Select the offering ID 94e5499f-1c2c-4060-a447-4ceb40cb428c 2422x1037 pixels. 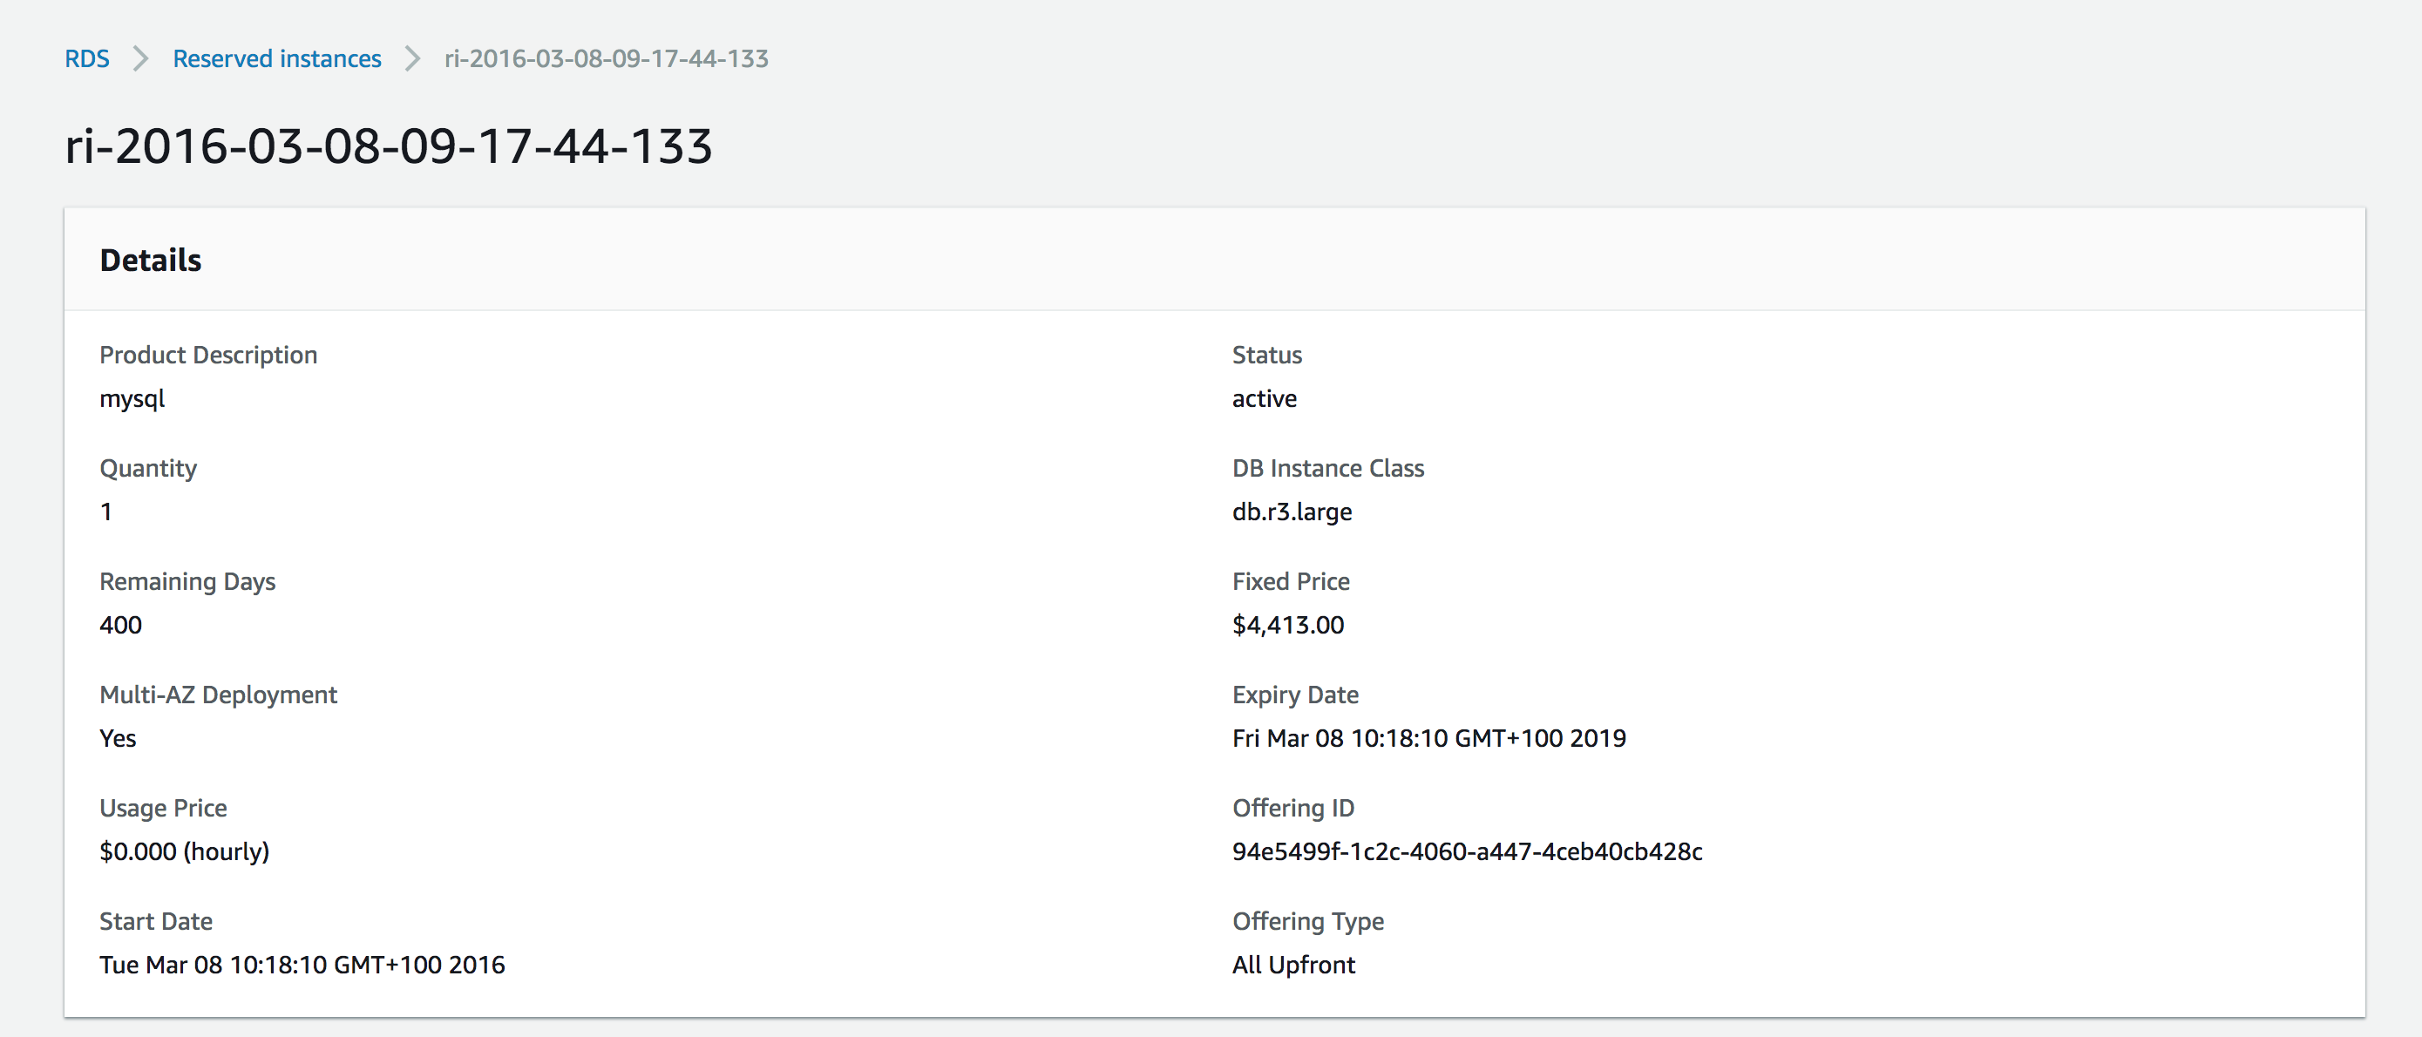(1467, 851)
